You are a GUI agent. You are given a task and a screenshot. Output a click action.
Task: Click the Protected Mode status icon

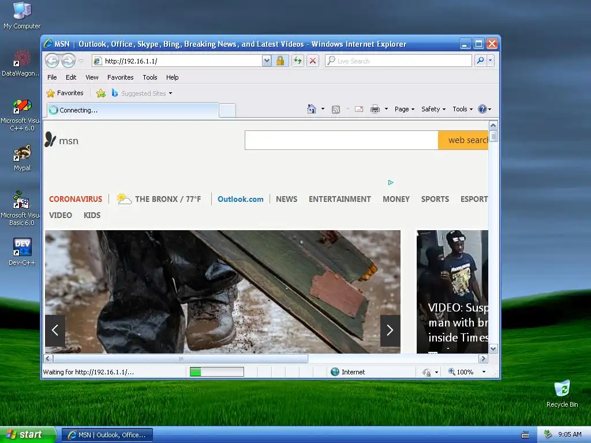427,372
